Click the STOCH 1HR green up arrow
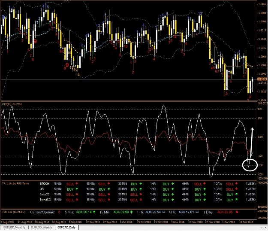Screen dimensions: 268x231 click(173, 184)
